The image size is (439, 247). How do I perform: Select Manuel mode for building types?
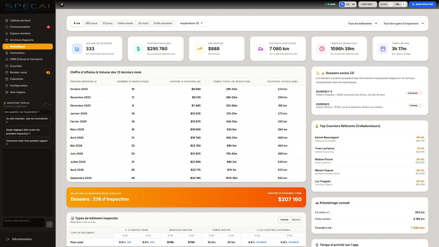point(296,220)
